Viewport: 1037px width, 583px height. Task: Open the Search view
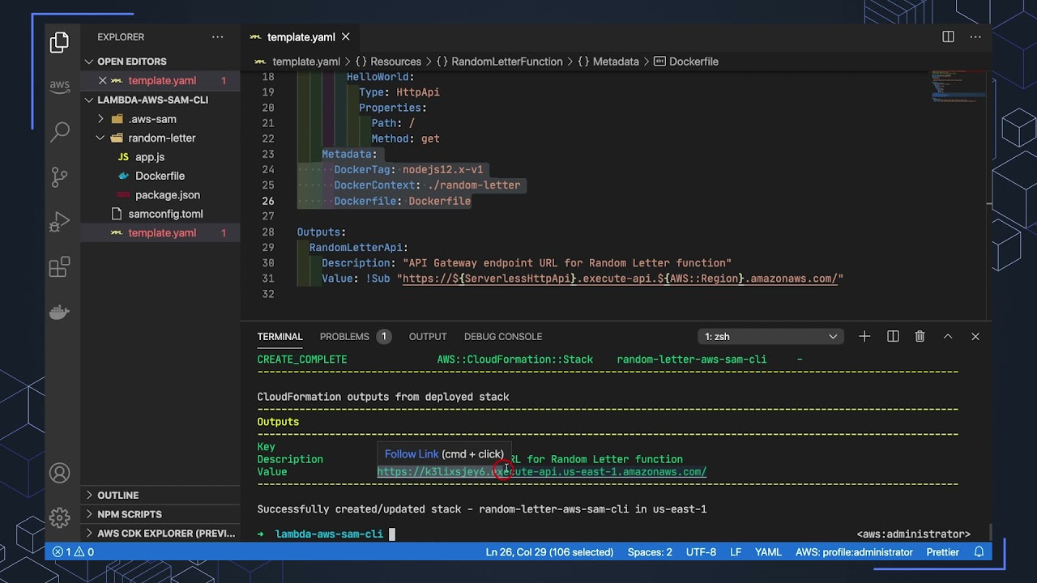[59, 132]
